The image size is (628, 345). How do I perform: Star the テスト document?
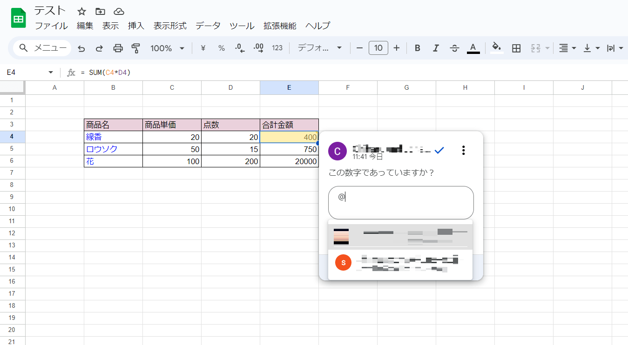click(81, 12)
